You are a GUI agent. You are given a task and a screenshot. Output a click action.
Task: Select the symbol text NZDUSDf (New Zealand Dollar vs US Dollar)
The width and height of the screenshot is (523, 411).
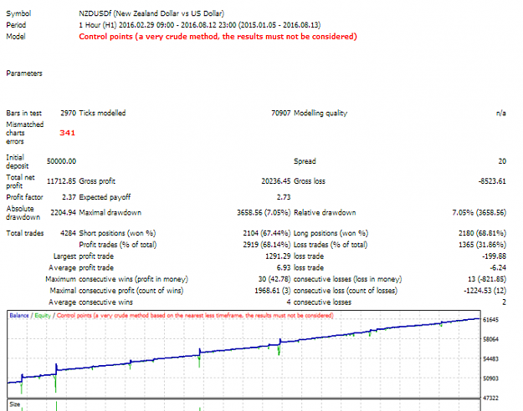click(x=151, y=13)
